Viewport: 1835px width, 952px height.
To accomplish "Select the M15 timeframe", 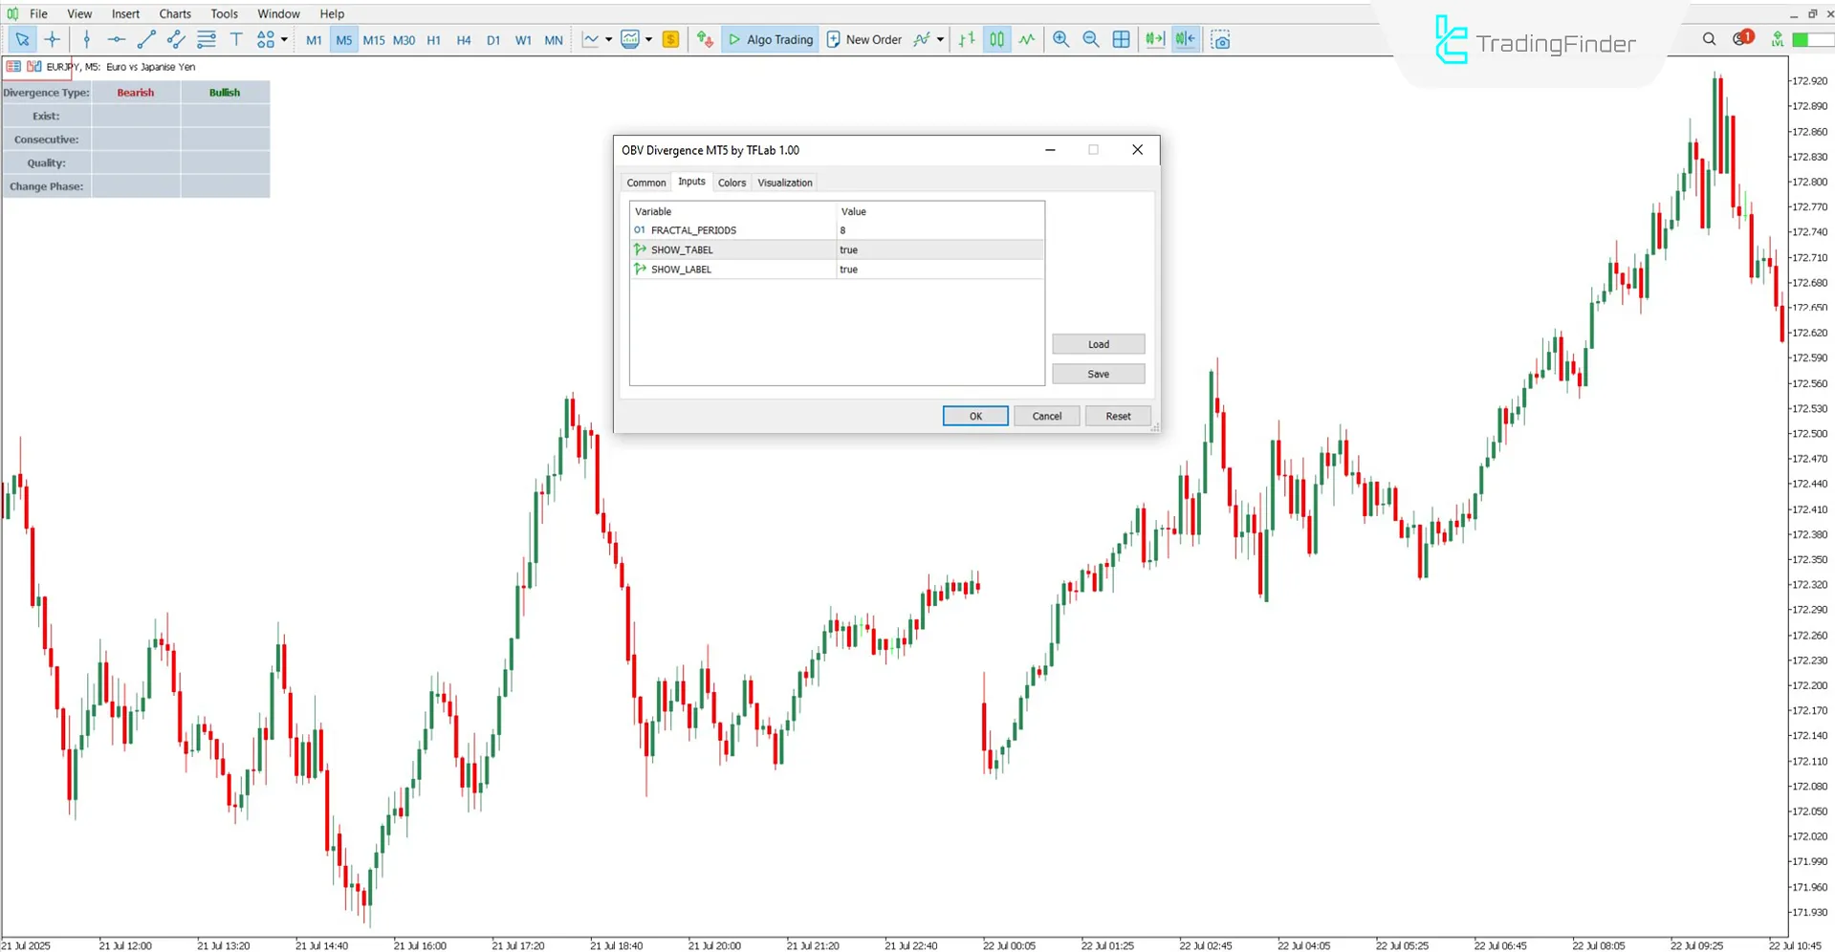I will click(373, 40).
